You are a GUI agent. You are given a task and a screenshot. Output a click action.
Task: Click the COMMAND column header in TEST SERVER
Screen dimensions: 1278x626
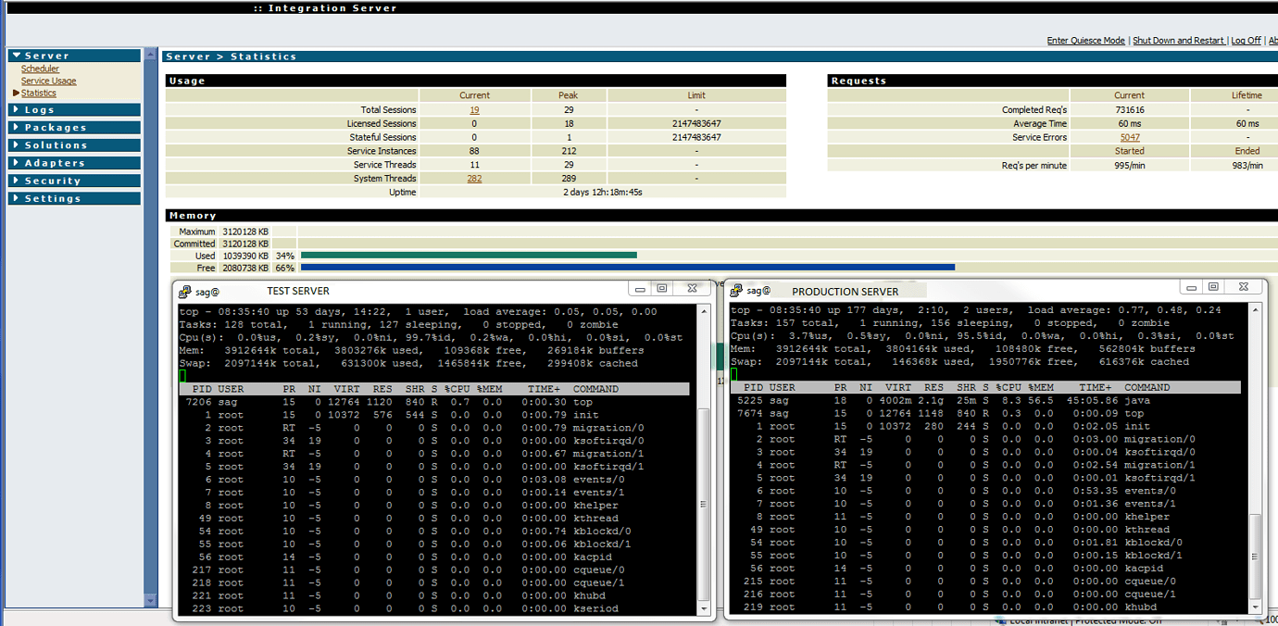tap(595, 389)
